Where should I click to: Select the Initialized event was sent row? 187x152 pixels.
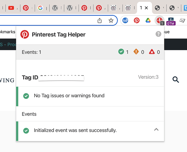90,131
